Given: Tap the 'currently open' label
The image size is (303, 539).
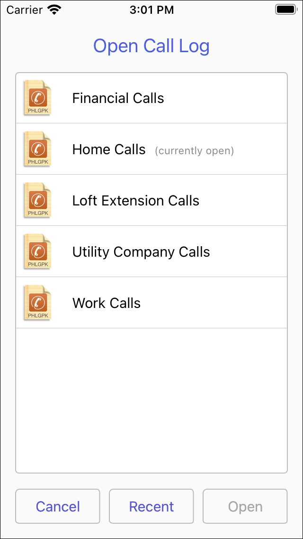Looking at the screenshot, I should [194, 151].
